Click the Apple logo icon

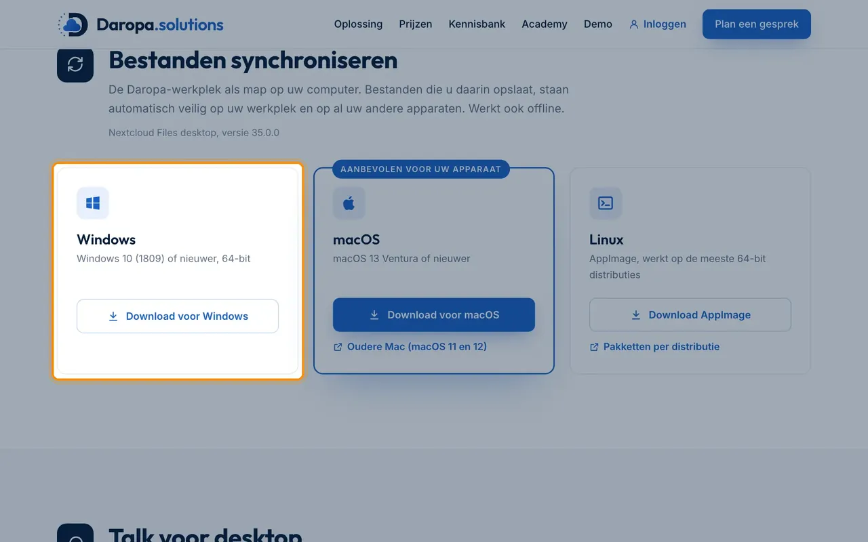[349, 203]
